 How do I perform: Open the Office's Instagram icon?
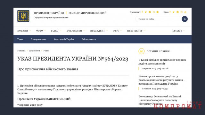point(182,12)
